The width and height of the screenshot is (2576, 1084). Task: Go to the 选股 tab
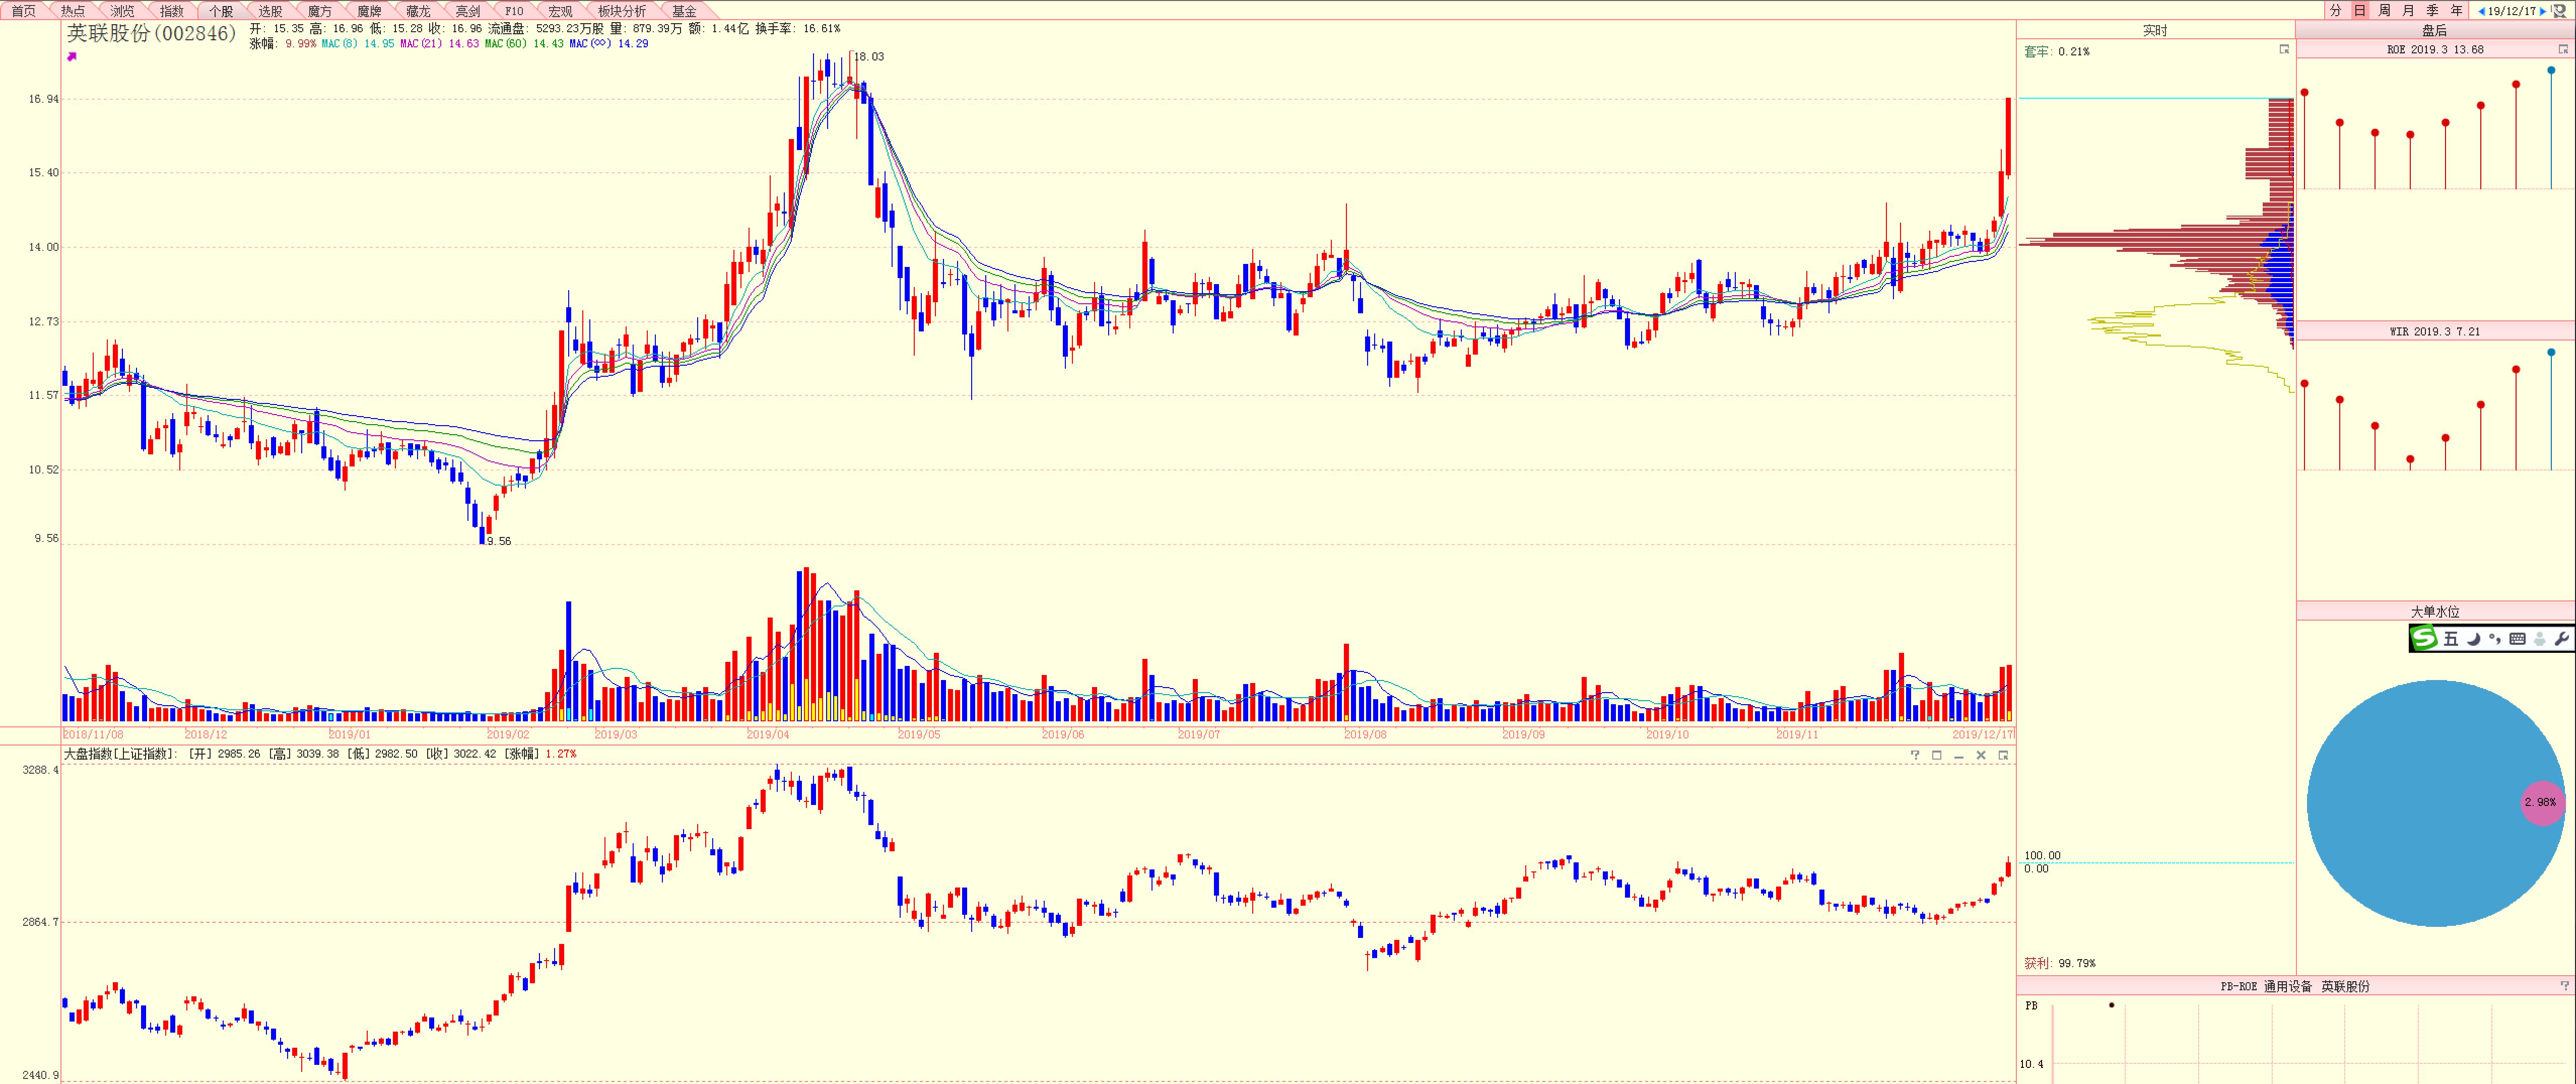tap(270, 11)
